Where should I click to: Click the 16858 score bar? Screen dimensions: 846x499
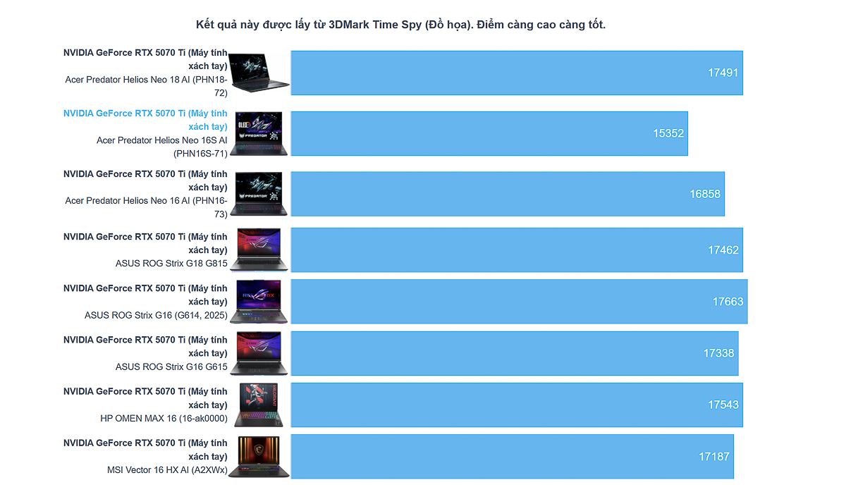[508, 194]
